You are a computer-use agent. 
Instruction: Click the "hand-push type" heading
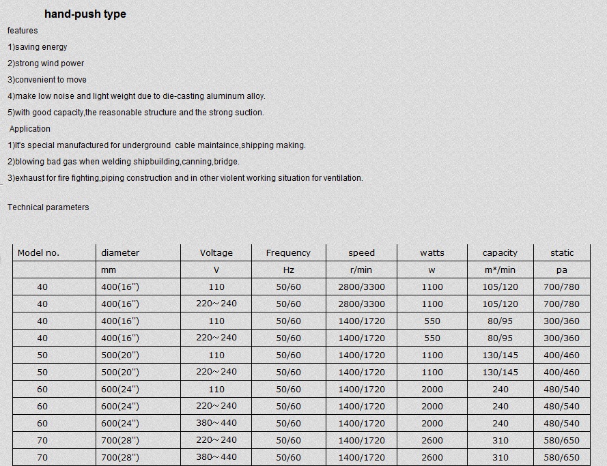[x=85, y=14]
